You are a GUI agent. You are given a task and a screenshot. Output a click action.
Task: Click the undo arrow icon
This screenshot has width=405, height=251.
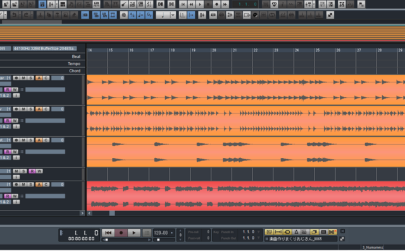coord(14,15)
